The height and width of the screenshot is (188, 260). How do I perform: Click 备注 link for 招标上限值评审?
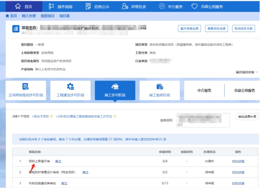click(x=58, y=161)
